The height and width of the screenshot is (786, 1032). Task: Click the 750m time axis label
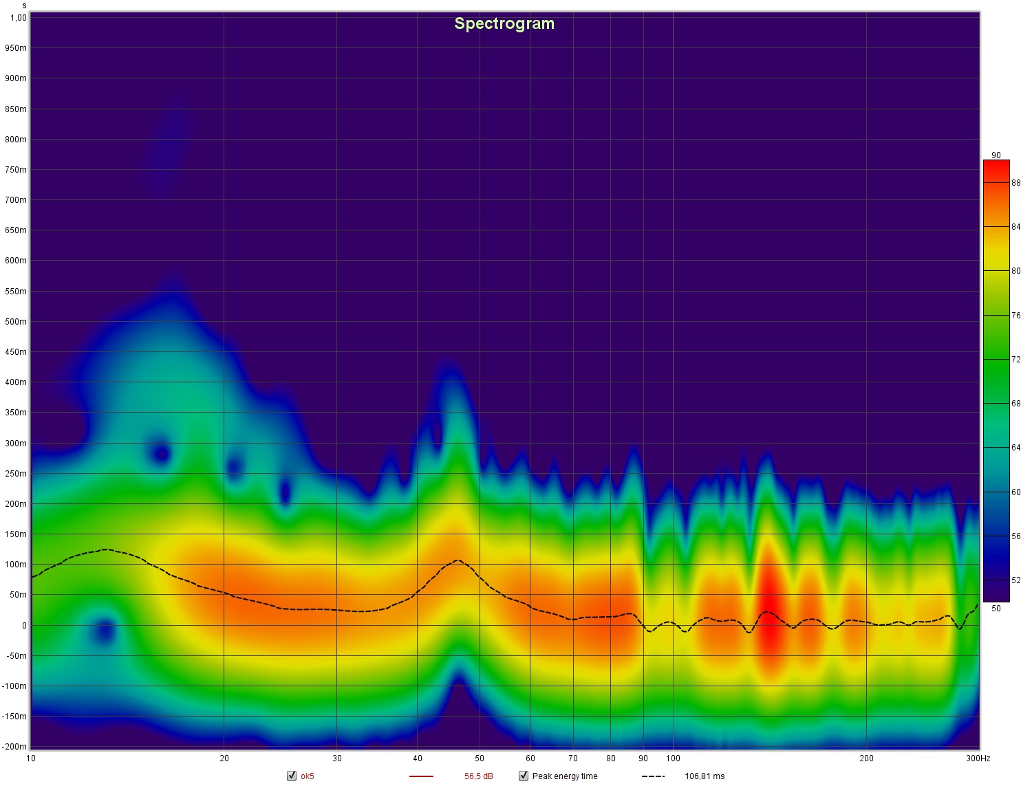16,170
